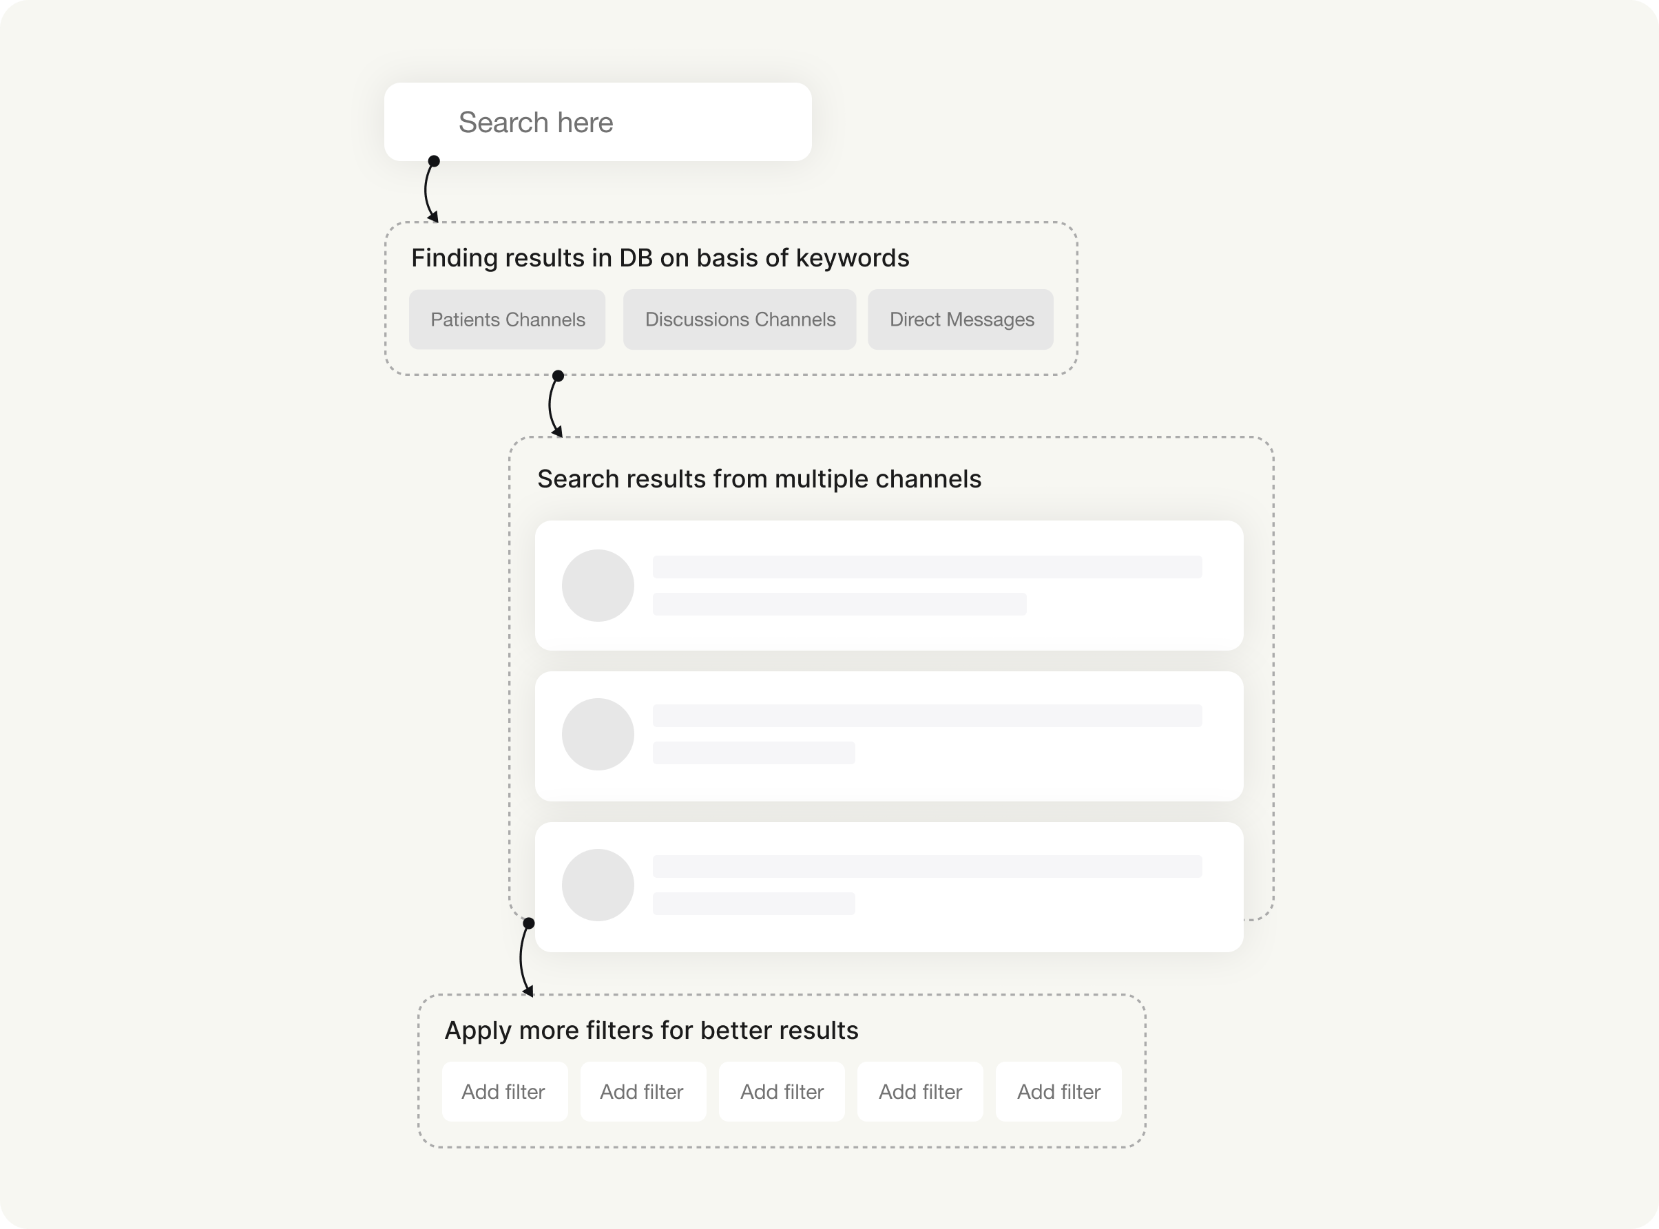Image resolution: width=1659 pixels, height=1229 pixels.
Task: Click the "Search here" input field
Action: 597,122
